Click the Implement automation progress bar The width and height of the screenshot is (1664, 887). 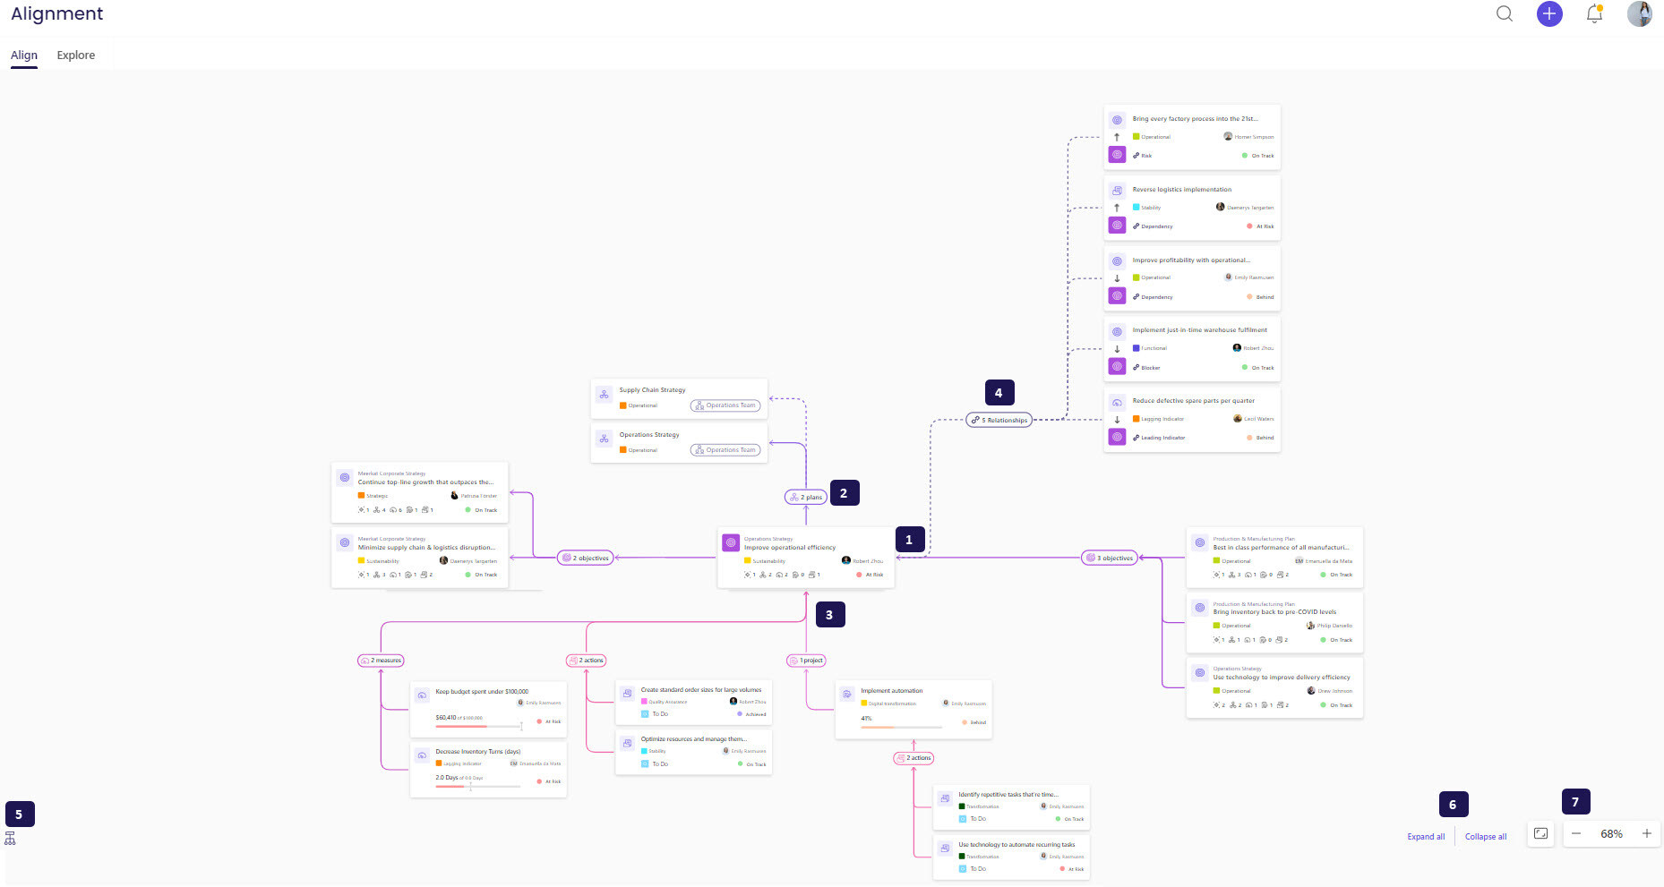click(x=900, y=727)
